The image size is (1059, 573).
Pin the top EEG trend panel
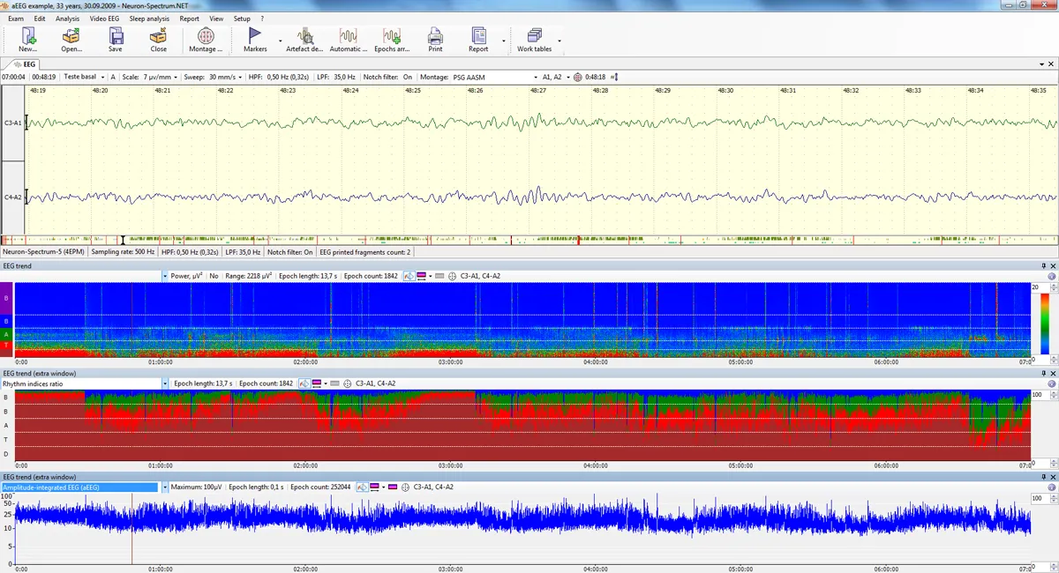point(1042,265)
